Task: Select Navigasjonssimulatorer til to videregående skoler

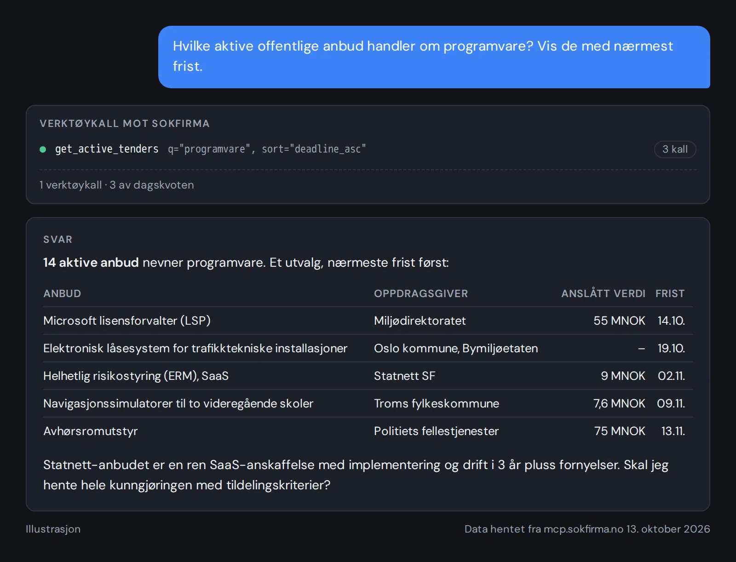Action: (x=178, y=403)
